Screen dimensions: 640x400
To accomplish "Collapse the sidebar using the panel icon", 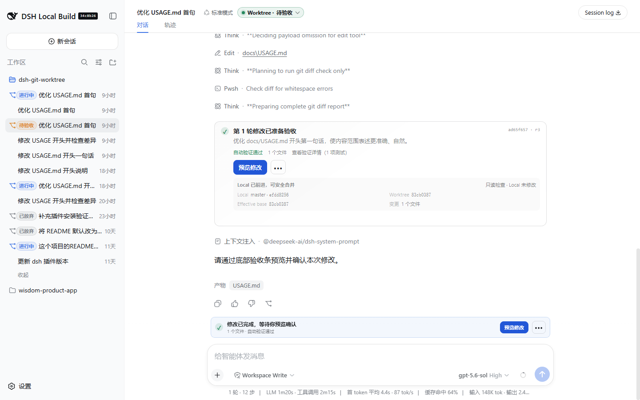I will click(x=113, y=16).
